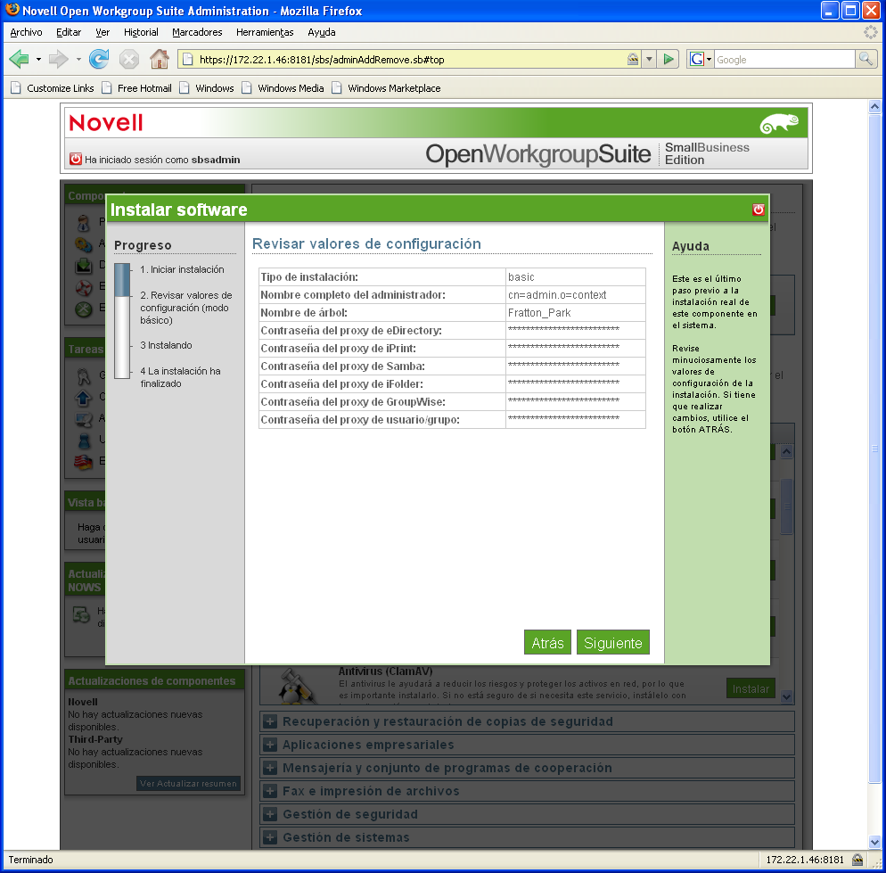Click the 172.22.1.46:8181 status bar entry
886x873 pixels.
coord(805,860)
